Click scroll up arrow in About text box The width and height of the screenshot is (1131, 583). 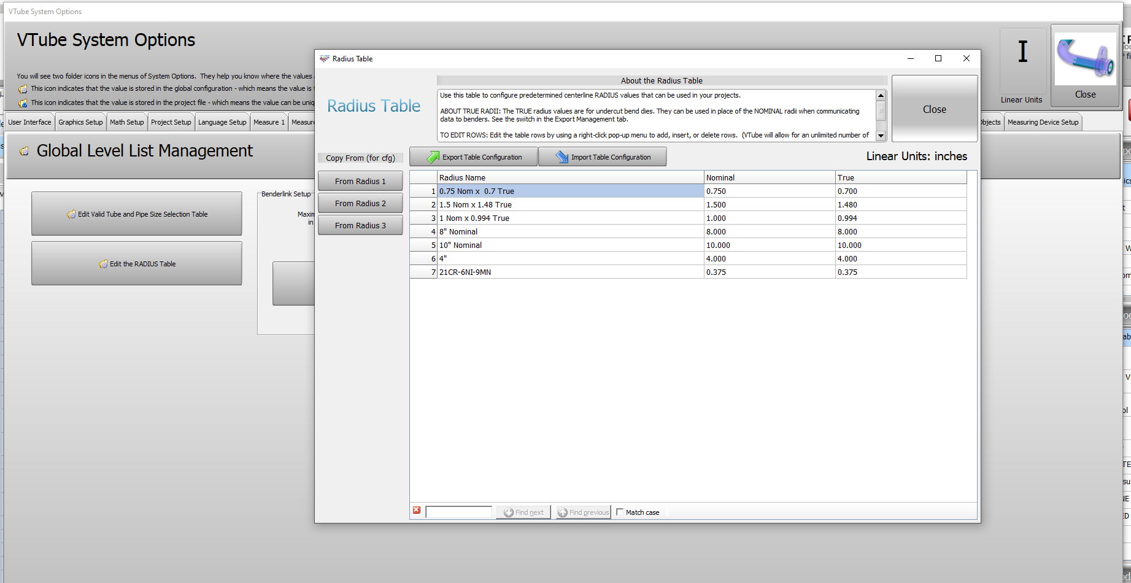[881, 96]
